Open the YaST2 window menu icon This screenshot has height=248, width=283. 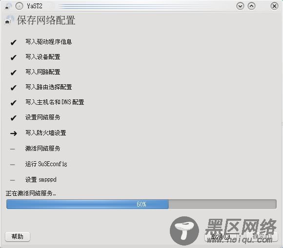[8, 6]
